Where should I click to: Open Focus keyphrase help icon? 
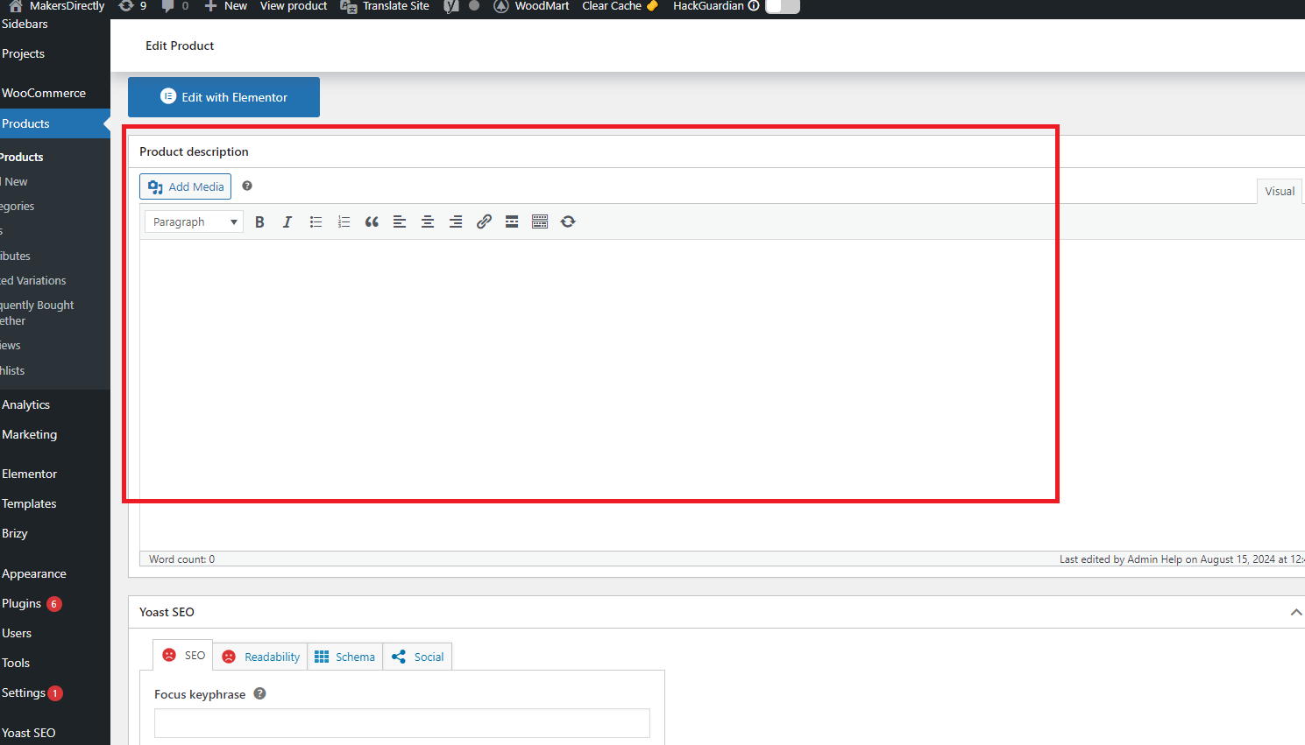tap(259, 693)
